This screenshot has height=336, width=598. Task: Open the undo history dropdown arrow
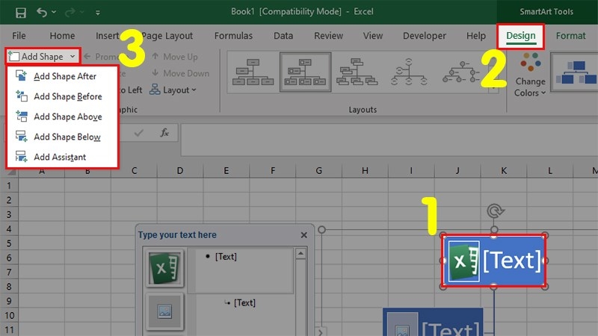click(x=54, y=12)
